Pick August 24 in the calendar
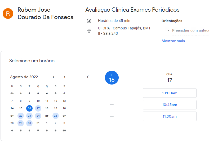 coord(38,116)
